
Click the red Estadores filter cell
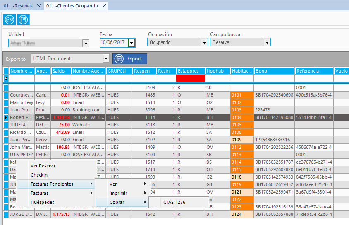point(190,78)
